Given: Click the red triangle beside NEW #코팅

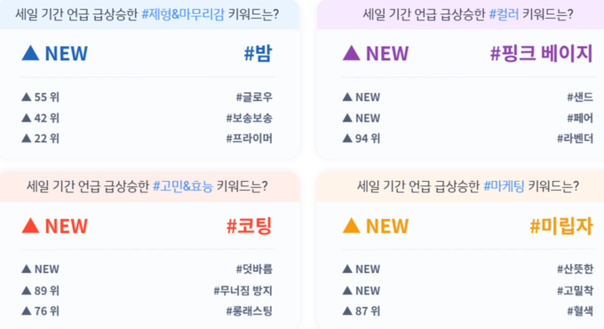Looking at the screenshot, I should [30, 226].
